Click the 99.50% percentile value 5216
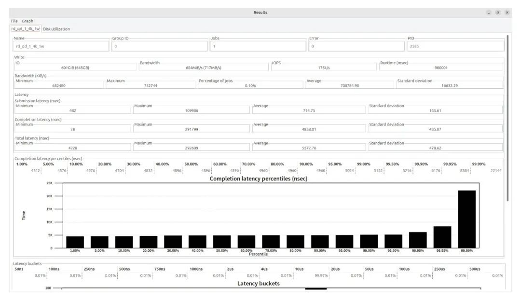Image resolution: width=521 pixels, height=301 pixels. point(407,170)
